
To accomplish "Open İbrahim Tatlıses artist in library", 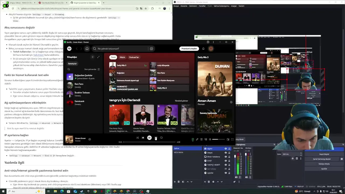I will pyautogui.click(x=84, y=94).
